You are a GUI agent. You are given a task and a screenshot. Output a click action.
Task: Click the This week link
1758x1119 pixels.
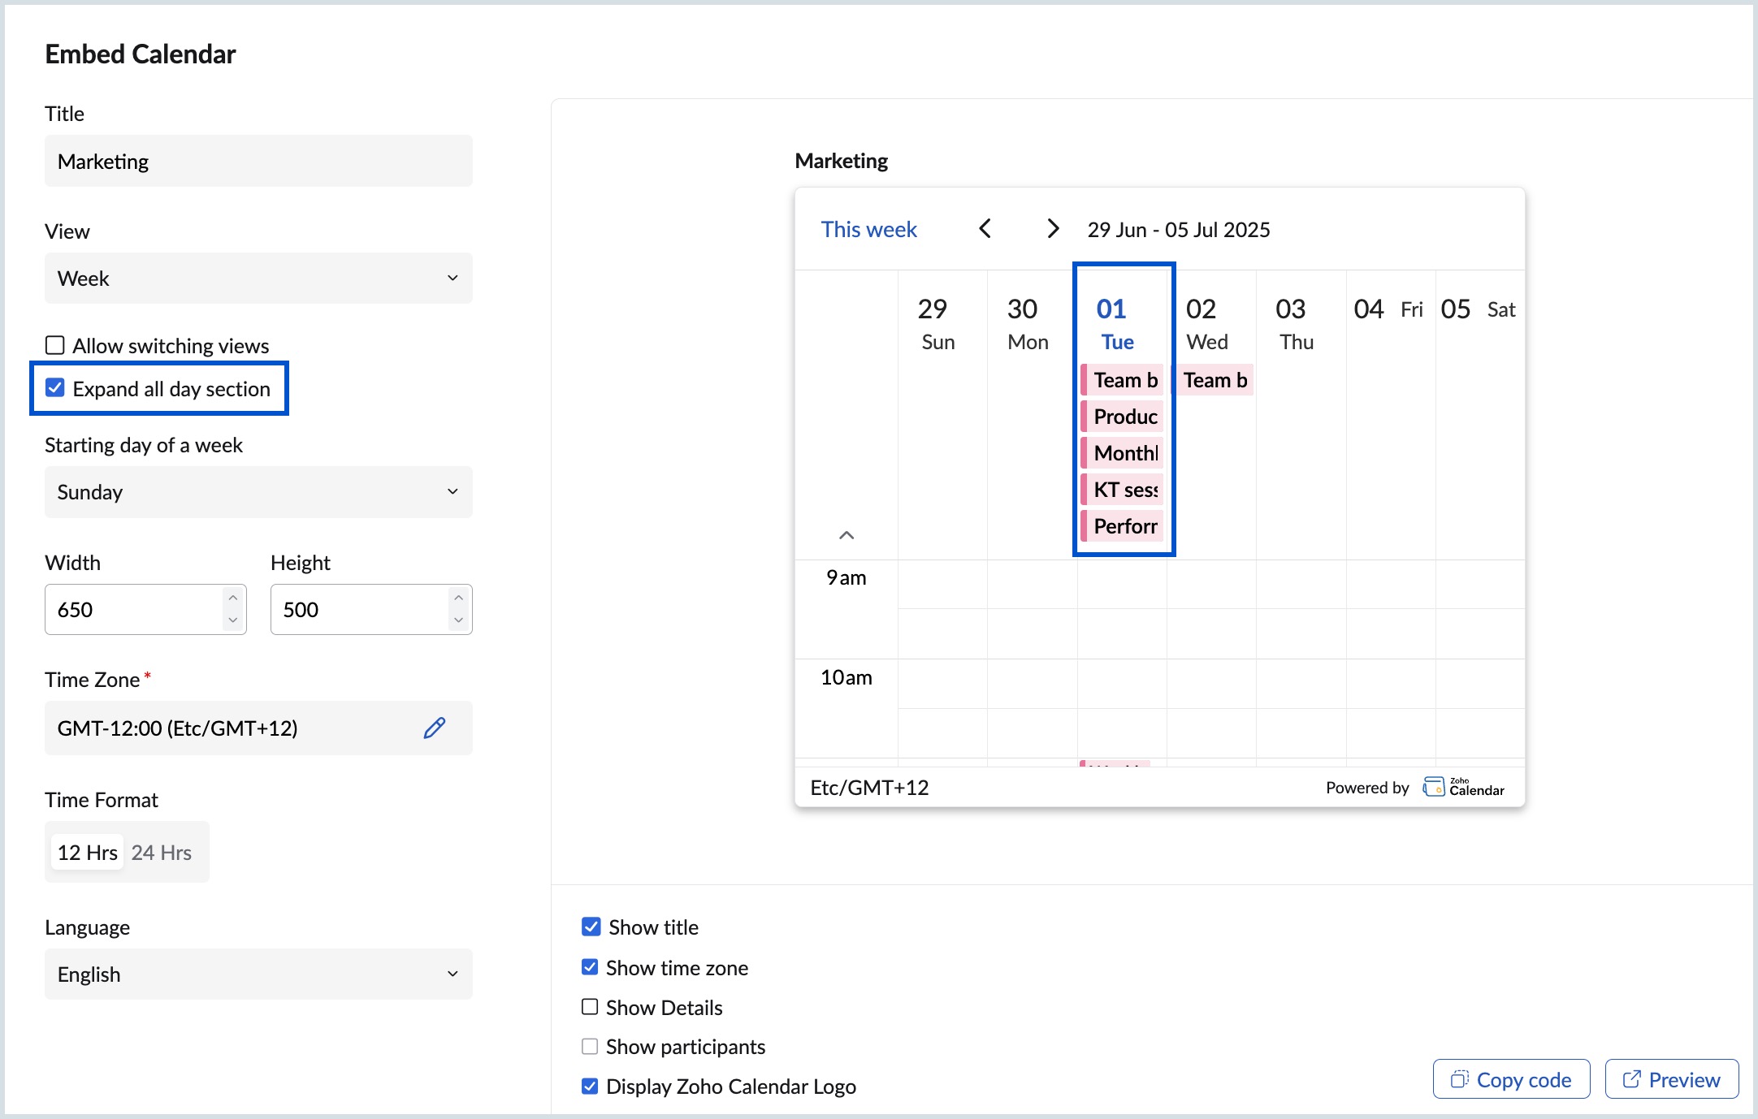click(x=868, y=230)
